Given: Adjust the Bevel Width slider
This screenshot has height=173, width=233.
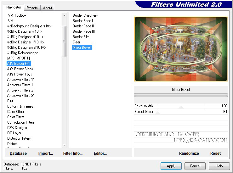Looking at the screenshot, I should pos(181,107).
